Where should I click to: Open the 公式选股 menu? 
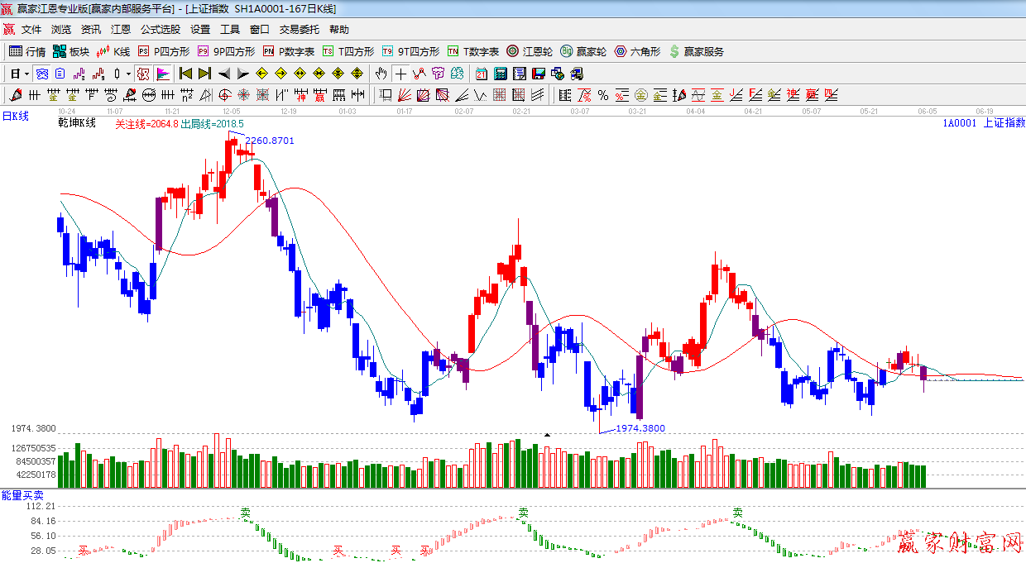tap(160, 30)
